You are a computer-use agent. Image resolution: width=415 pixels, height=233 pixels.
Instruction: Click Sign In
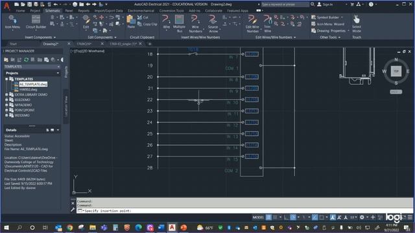[x=325, y=5]
